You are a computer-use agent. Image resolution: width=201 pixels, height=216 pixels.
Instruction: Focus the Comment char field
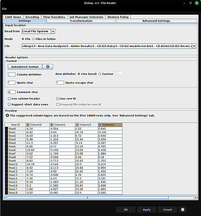12,92
